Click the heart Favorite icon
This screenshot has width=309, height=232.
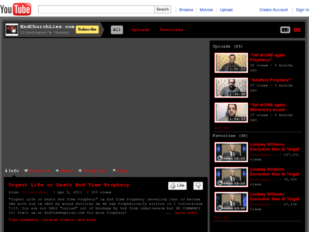(26, 171)
